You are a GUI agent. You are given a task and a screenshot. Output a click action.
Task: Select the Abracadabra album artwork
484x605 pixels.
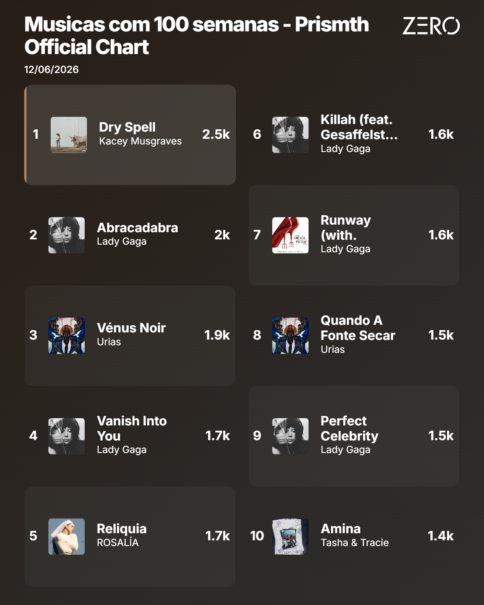pyautogui.click(x=67, y=235)
